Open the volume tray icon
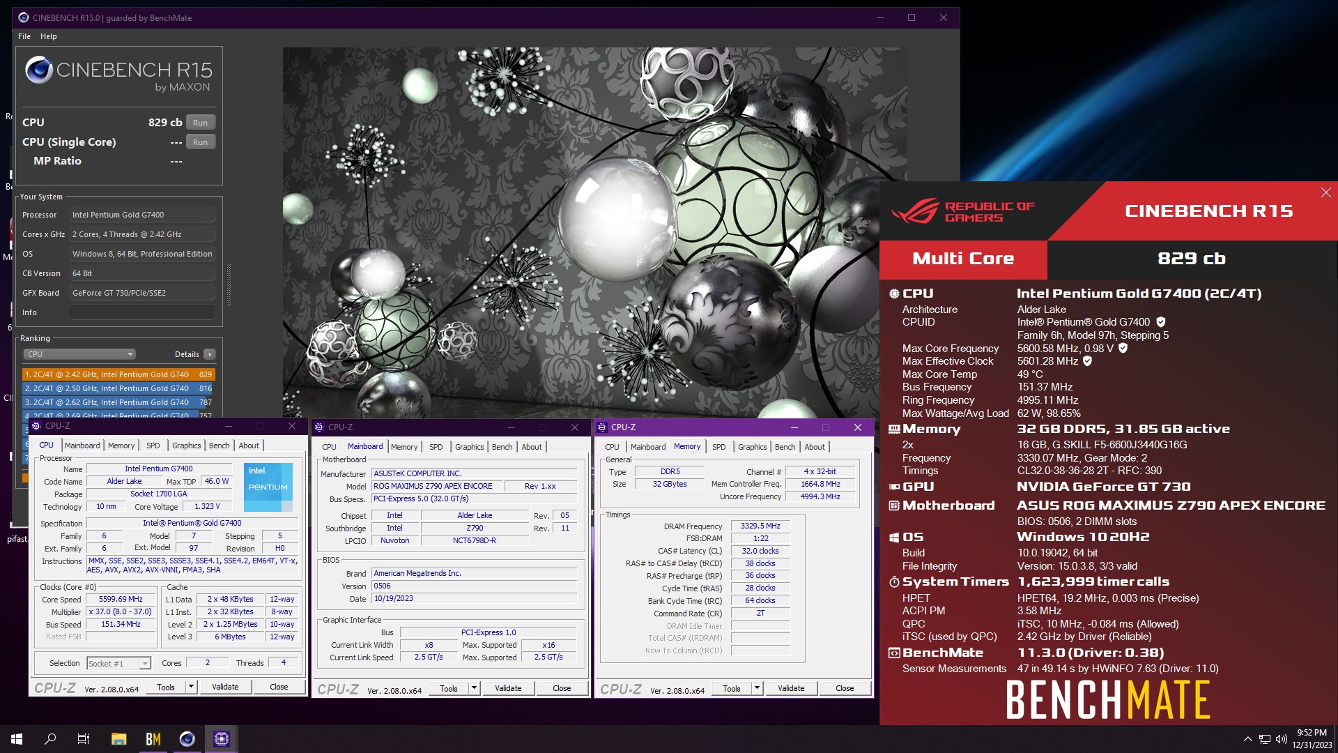1338x753 pixels. [x=1281, y=739]
